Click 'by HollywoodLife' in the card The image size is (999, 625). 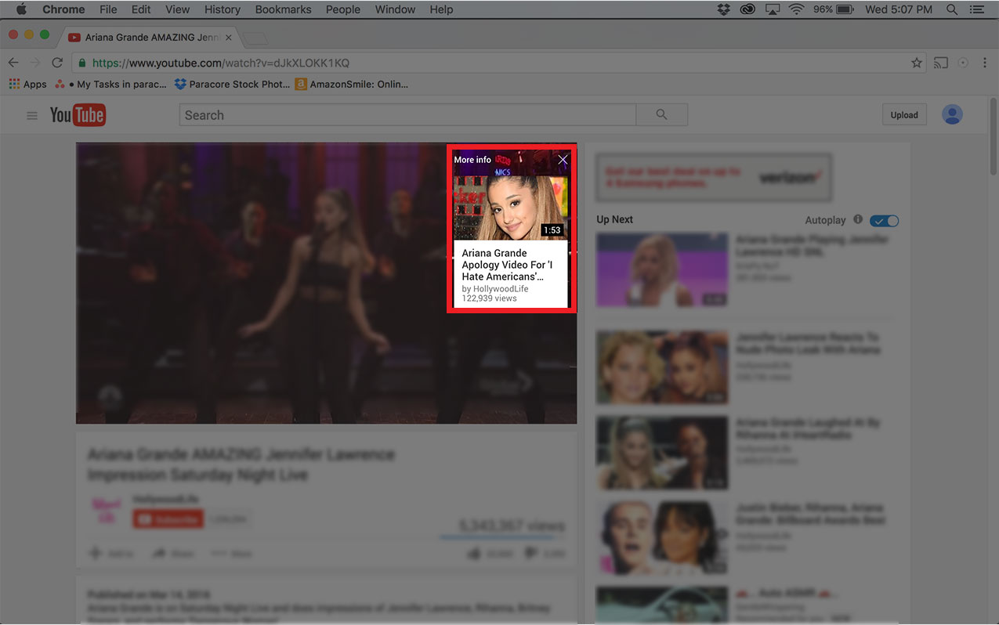coord(495,289)
